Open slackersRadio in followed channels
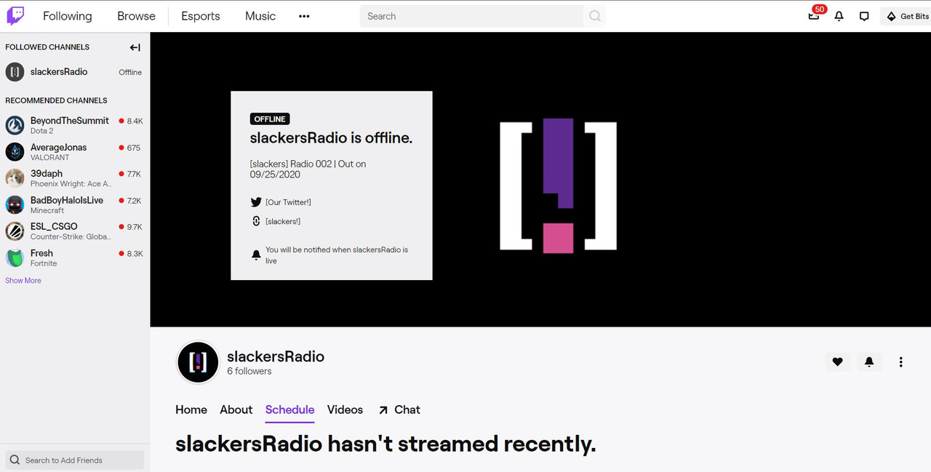Viewport: 931px width, 472px height. point(75,72)
